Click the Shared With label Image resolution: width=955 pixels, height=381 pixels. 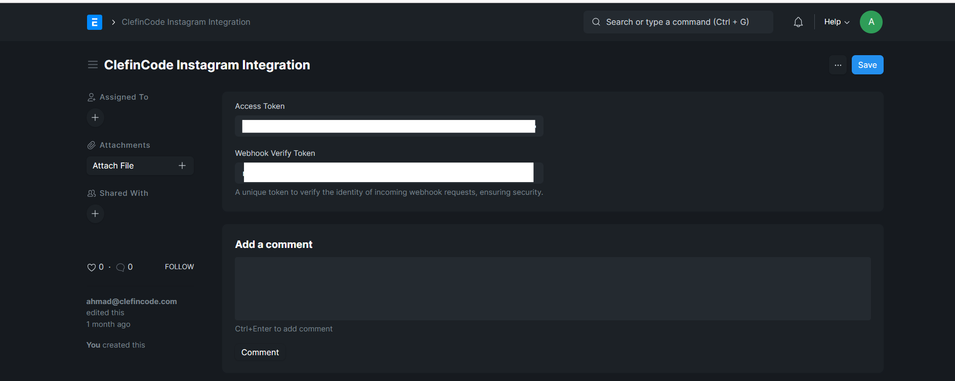point(124,193)
